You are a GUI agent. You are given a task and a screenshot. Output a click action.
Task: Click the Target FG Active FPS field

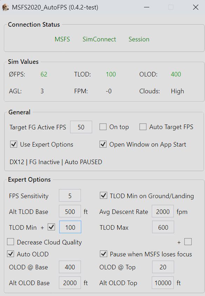(x=81, y=127)
